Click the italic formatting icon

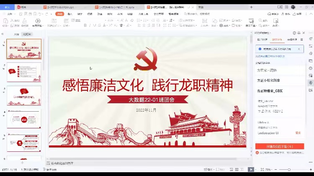coord(90,25)
